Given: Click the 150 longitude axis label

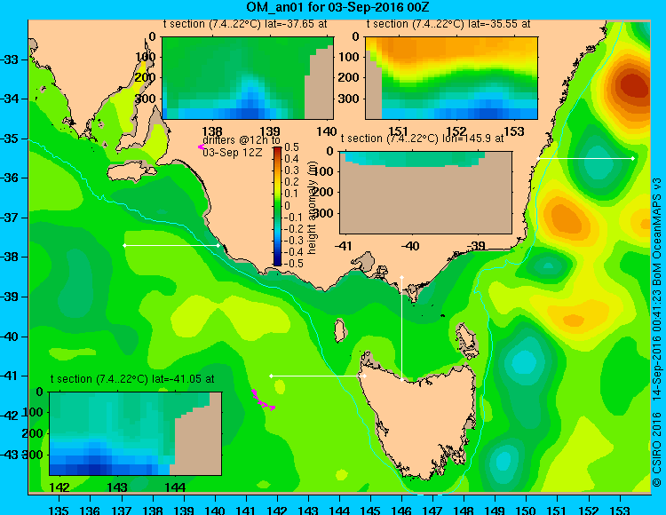Looking at the screenshot, I should [527, 510].
